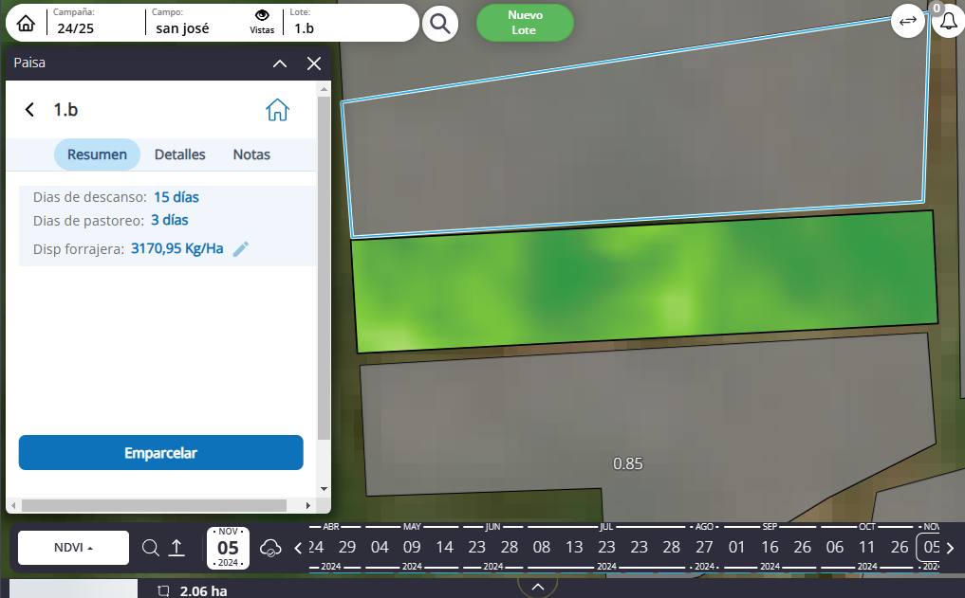Select timeline date 11 in October
The width and height of the screenshot is (965, 598).
866,547
